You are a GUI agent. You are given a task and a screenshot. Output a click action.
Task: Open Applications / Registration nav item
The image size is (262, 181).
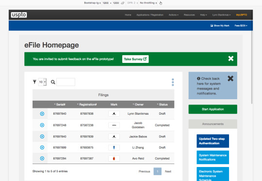pos(150,15)
